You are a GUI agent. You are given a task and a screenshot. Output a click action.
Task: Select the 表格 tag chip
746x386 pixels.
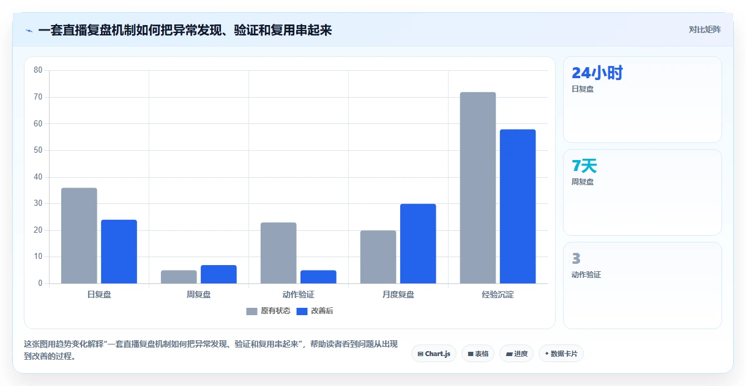(x=478, y=354)
